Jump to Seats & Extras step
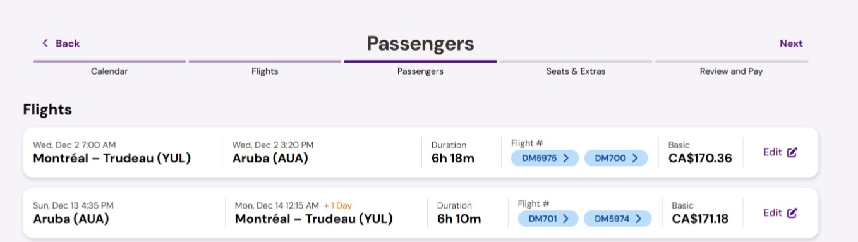The height and width of the screenshot is (242, 858). coord(576,71)
